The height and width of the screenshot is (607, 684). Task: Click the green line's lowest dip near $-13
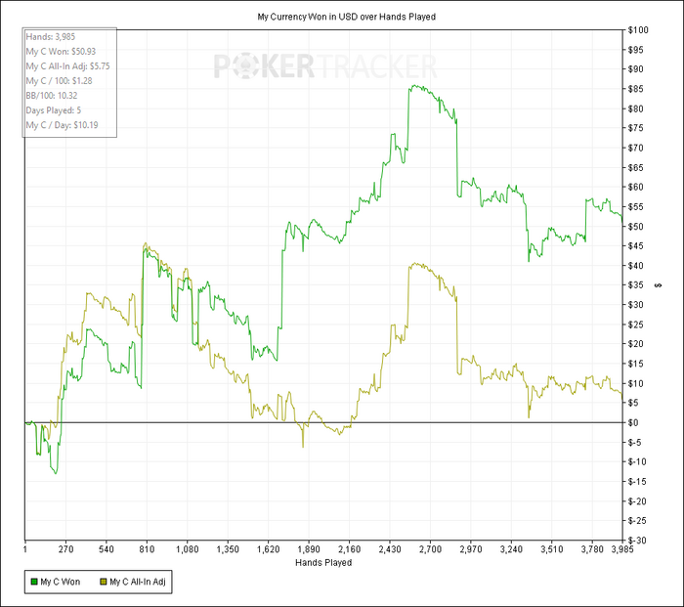[56, 473]
